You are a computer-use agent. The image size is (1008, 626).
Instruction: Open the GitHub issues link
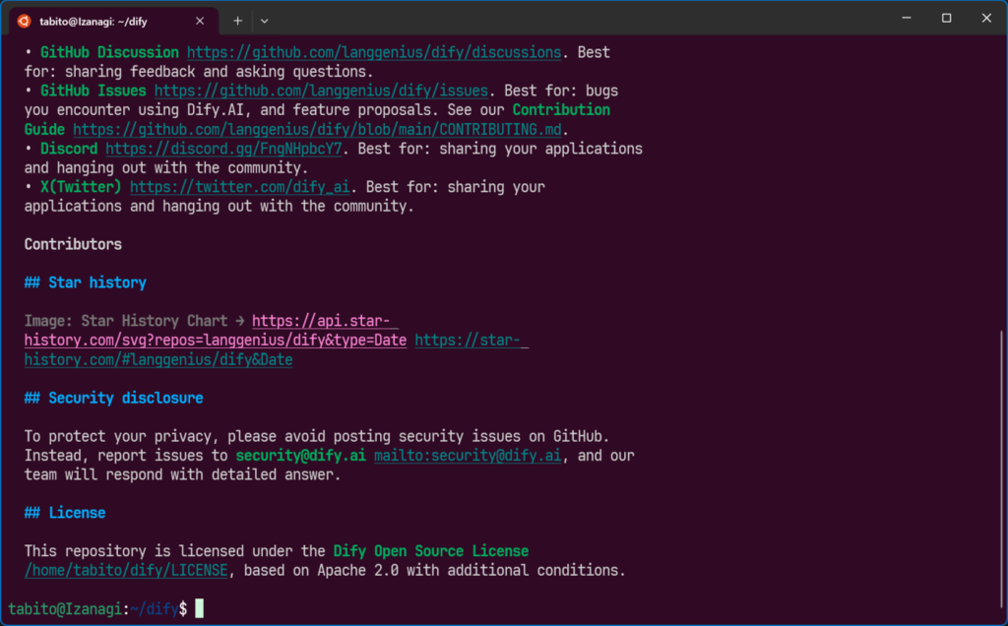click(321, 92)
